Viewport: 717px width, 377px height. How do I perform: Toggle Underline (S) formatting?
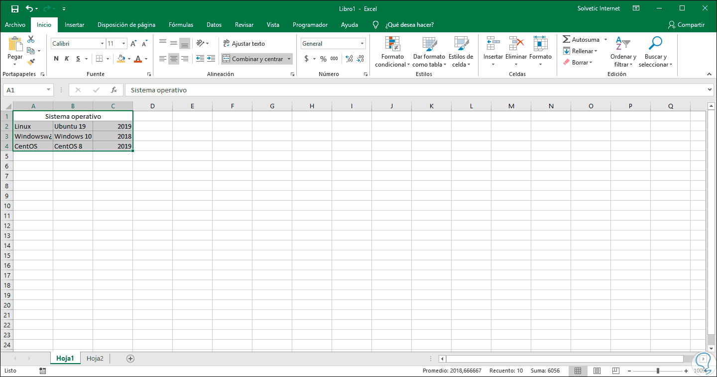tap(79, 59)
